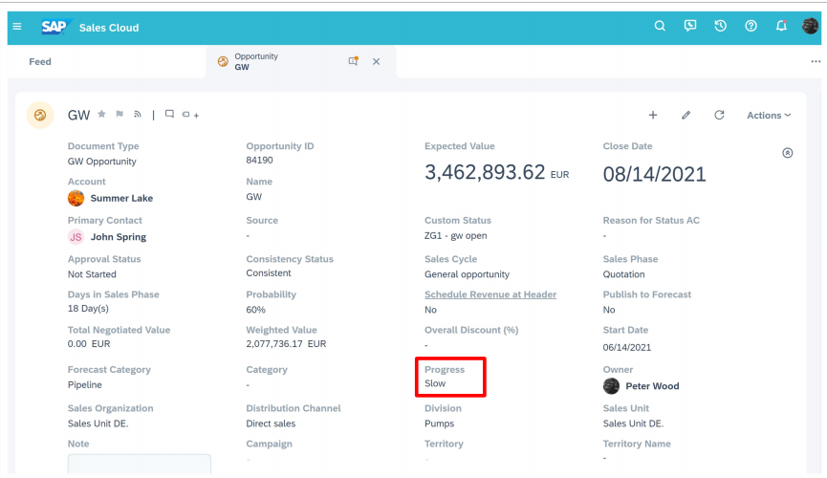827x478 pixels.
Task: Open the John Spring contact link
Action: (x=119, y=237)
